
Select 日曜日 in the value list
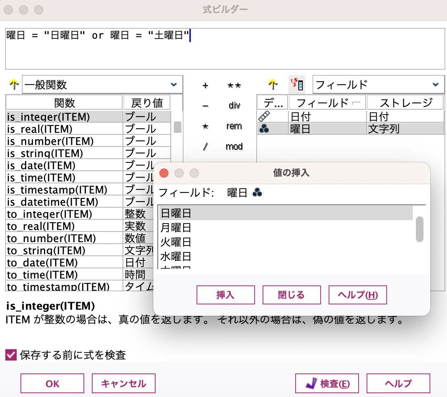286,213
